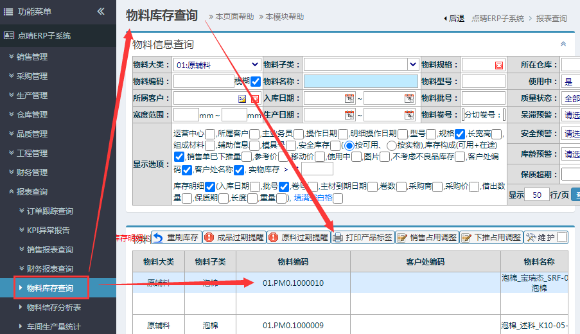
Task: Open 成品过期提醒 alert button
Action: [x=234, y=238]
